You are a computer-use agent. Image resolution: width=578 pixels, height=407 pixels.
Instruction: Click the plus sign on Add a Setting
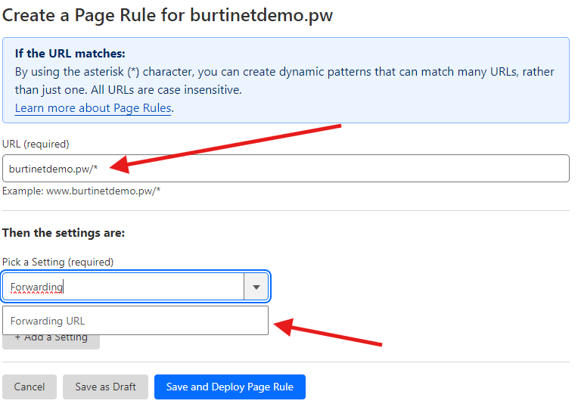17,338
